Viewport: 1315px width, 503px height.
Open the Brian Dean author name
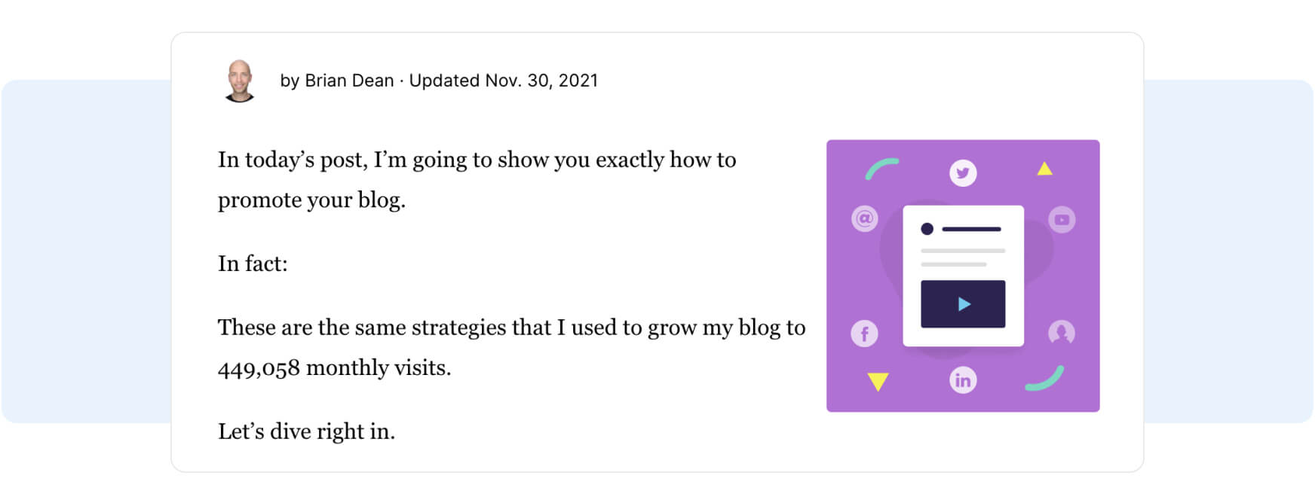click(349, 81)
